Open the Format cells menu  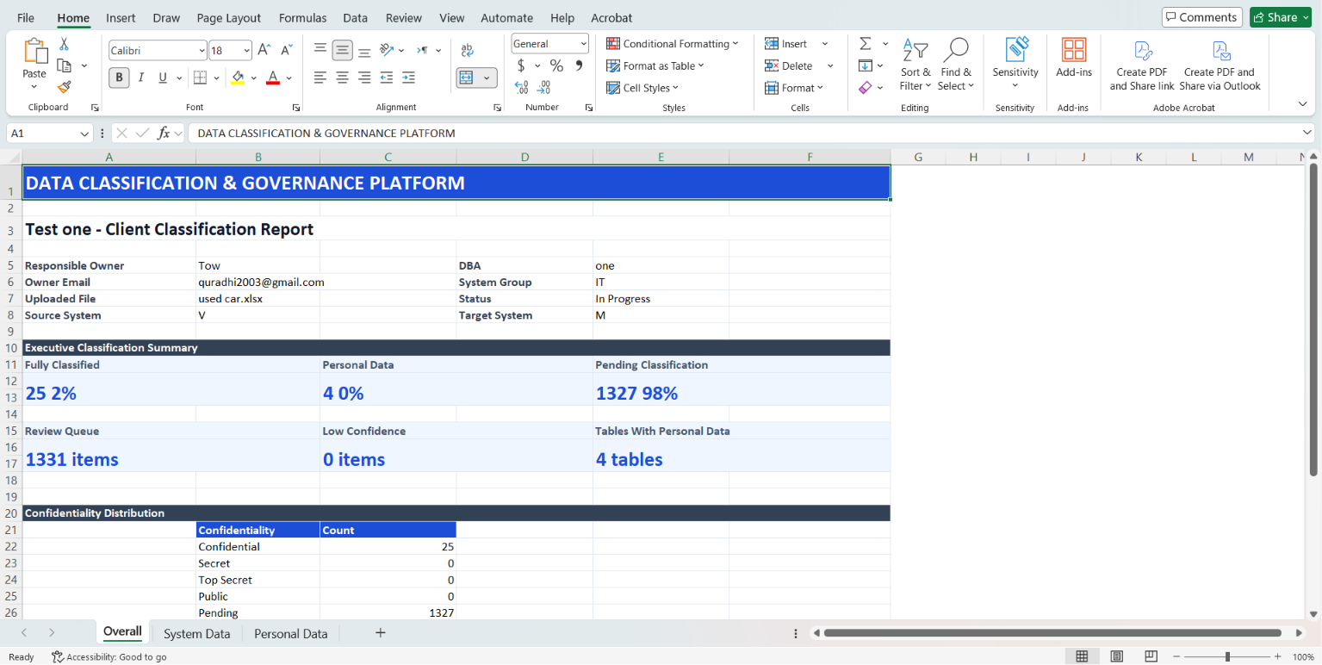[x=794, y=88]
